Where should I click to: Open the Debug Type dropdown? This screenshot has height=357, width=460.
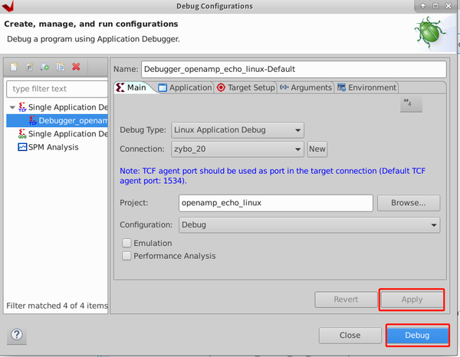(238, 129)
